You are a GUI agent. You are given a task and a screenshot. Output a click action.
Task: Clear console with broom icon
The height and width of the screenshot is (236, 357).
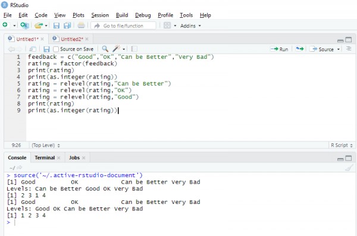click(x=349, y=168)
